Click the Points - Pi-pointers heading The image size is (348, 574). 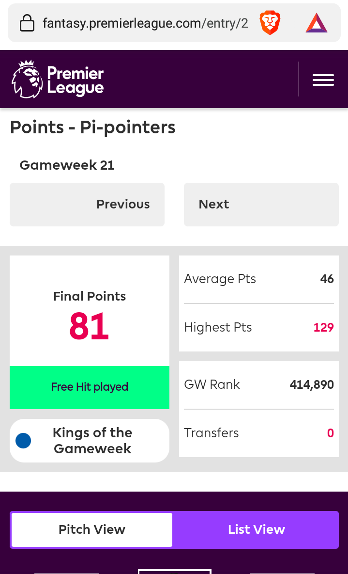[x=92, y=128]
